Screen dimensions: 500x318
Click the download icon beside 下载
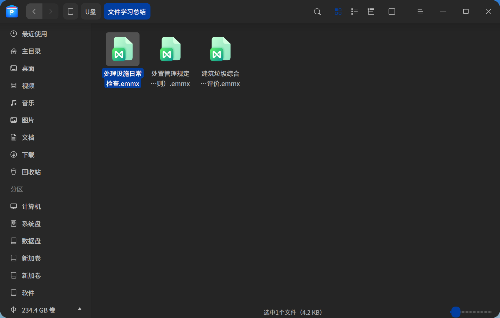[14, 154]
